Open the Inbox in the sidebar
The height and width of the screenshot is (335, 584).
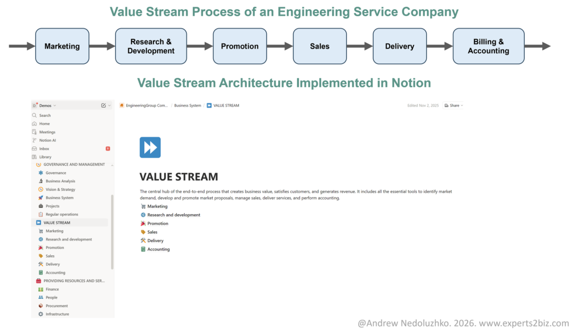[35, 149]
